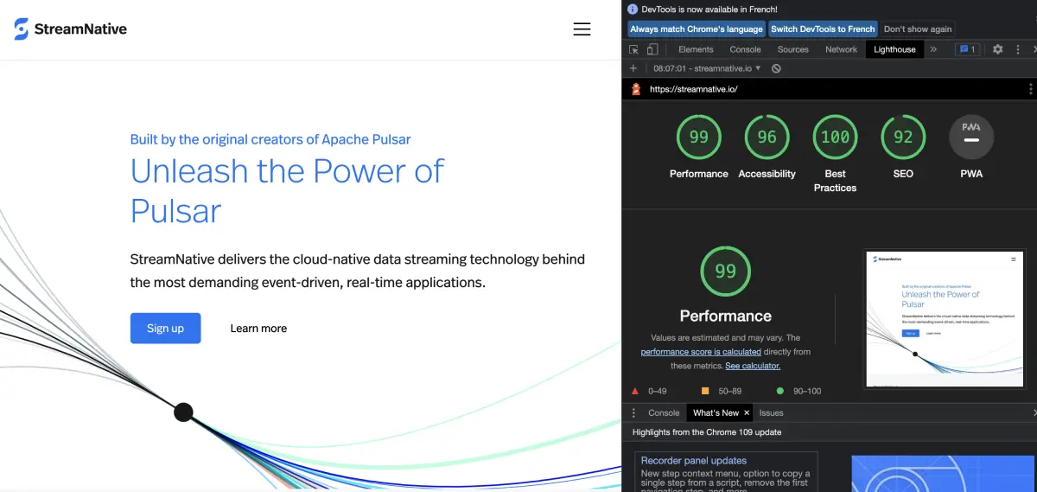Click the info icon in language notification
Viewport: 1037px width, 492px height.
click(633, 9)
